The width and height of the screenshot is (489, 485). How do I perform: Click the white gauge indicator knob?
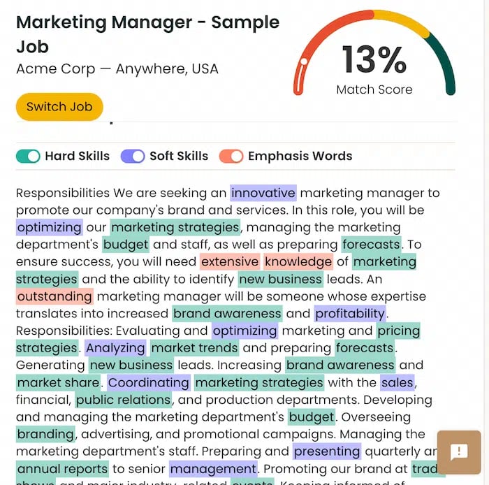pos(304,61)
